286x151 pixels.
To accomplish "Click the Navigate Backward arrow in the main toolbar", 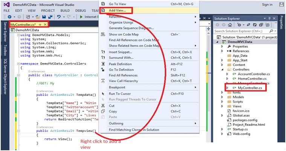I will [9, 17].
